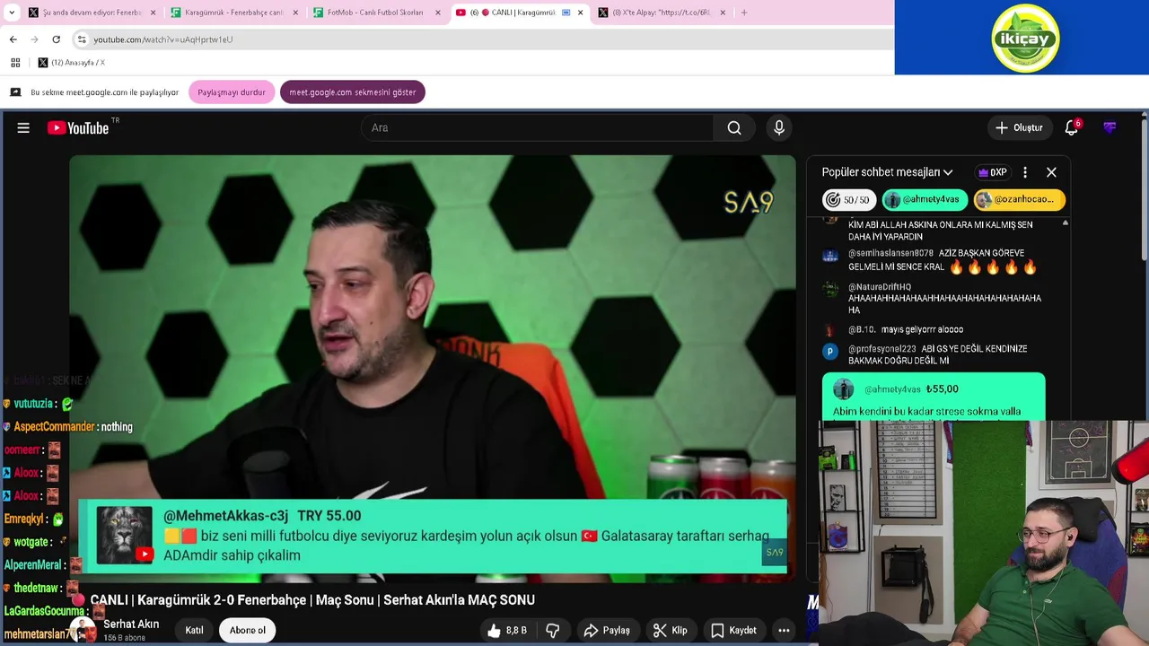Go to the YouTube home logo

(x=78, y=128)
